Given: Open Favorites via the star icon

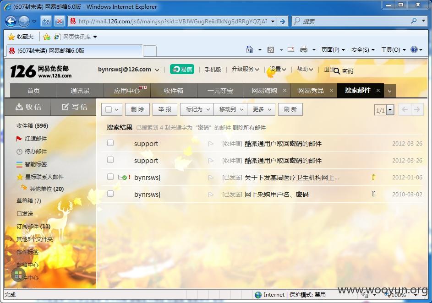Looking at the screenshot, I should 11,37.
